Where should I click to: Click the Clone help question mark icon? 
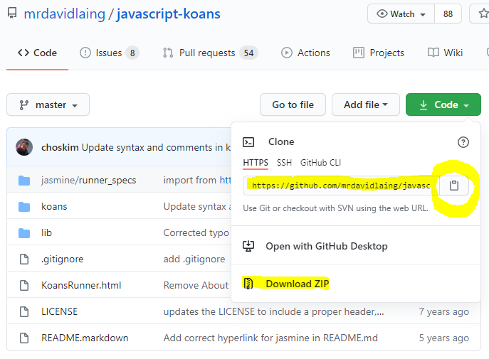[x=463, y=142]
